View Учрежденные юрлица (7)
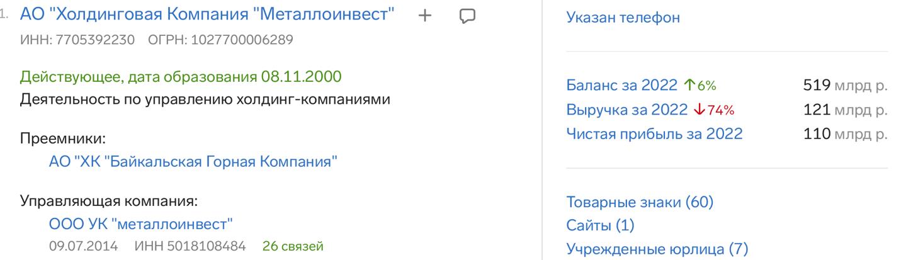901x260 pixels. [x=657, y=249]
